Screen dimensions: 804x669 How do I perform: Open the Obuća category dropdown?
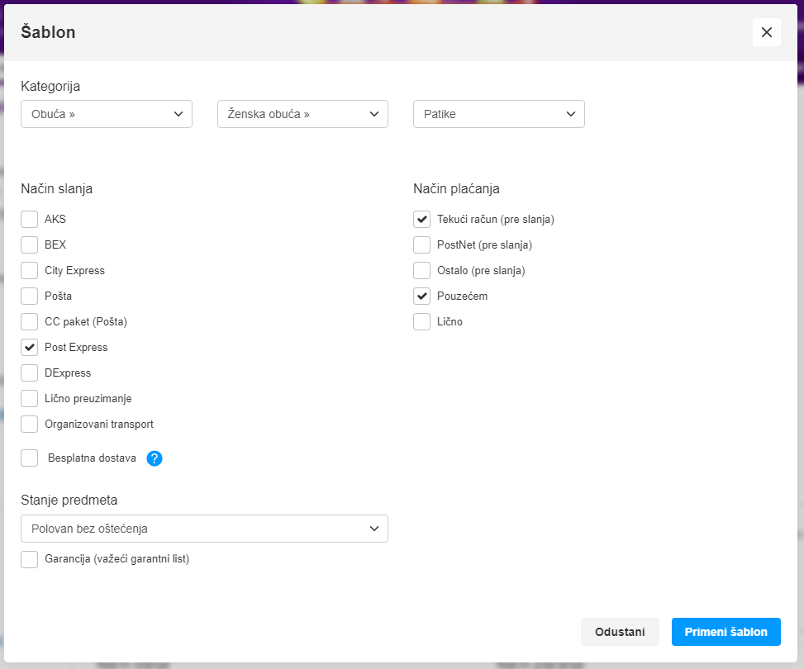coord(107,114)
